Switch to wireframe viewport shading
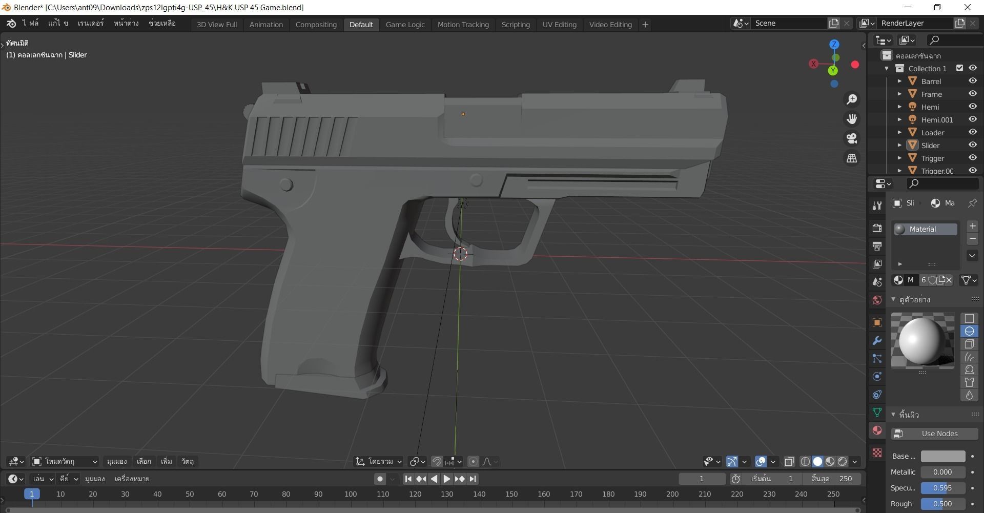 click(805, 462)
